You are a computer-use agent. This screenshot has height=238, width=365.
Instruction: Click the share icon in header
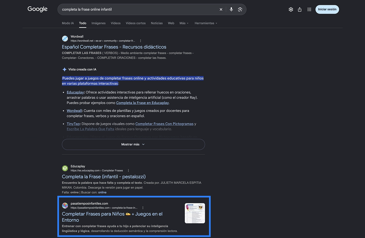pos(300,9)
